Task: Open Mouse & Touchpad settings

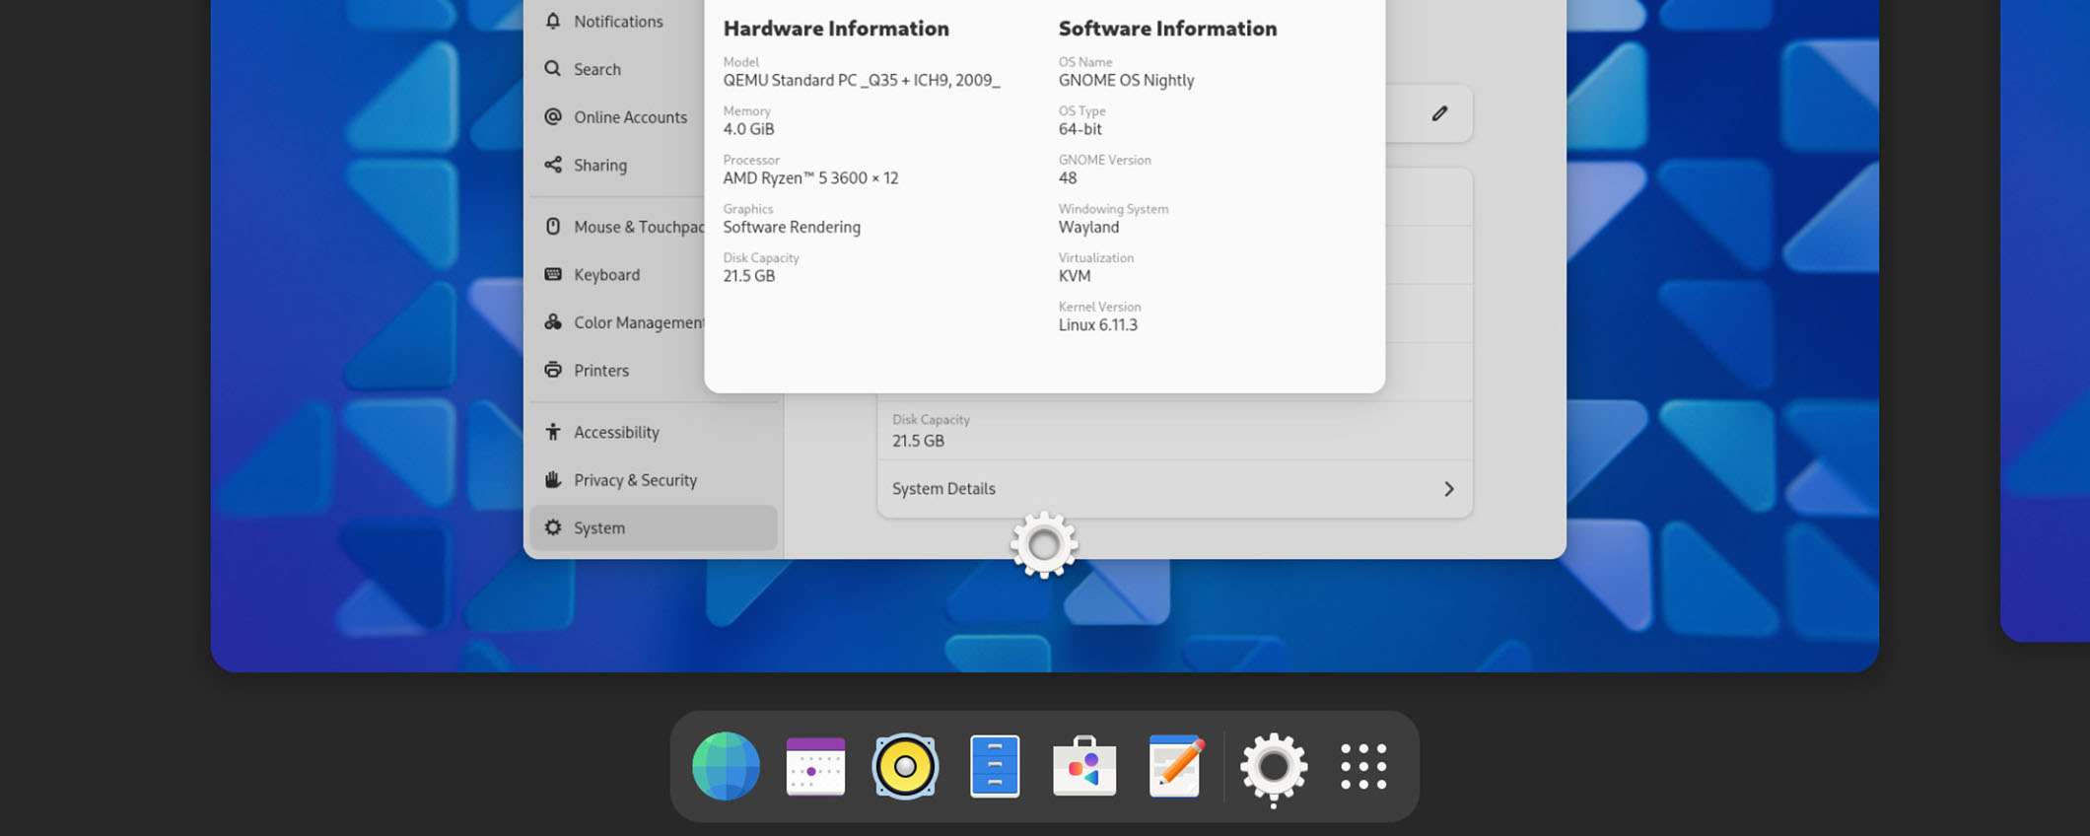Action: click(618, 226)
